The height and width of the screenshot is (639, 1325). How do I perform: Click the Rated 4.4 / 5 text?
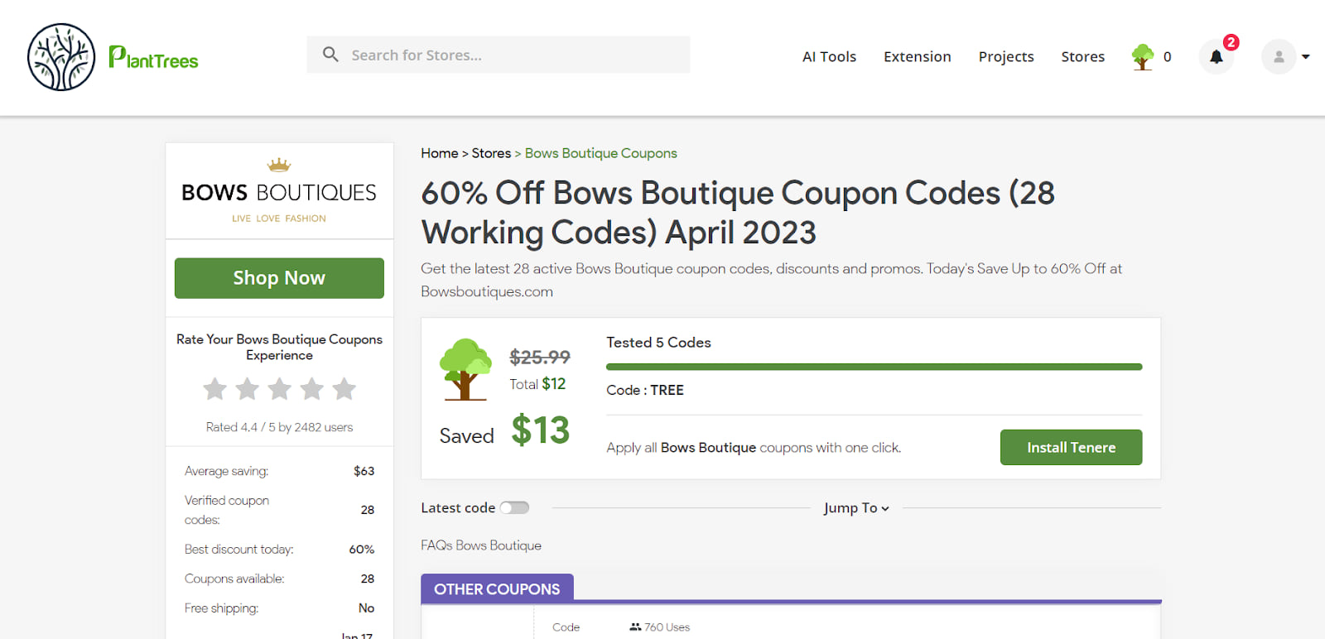click(279, 427)
